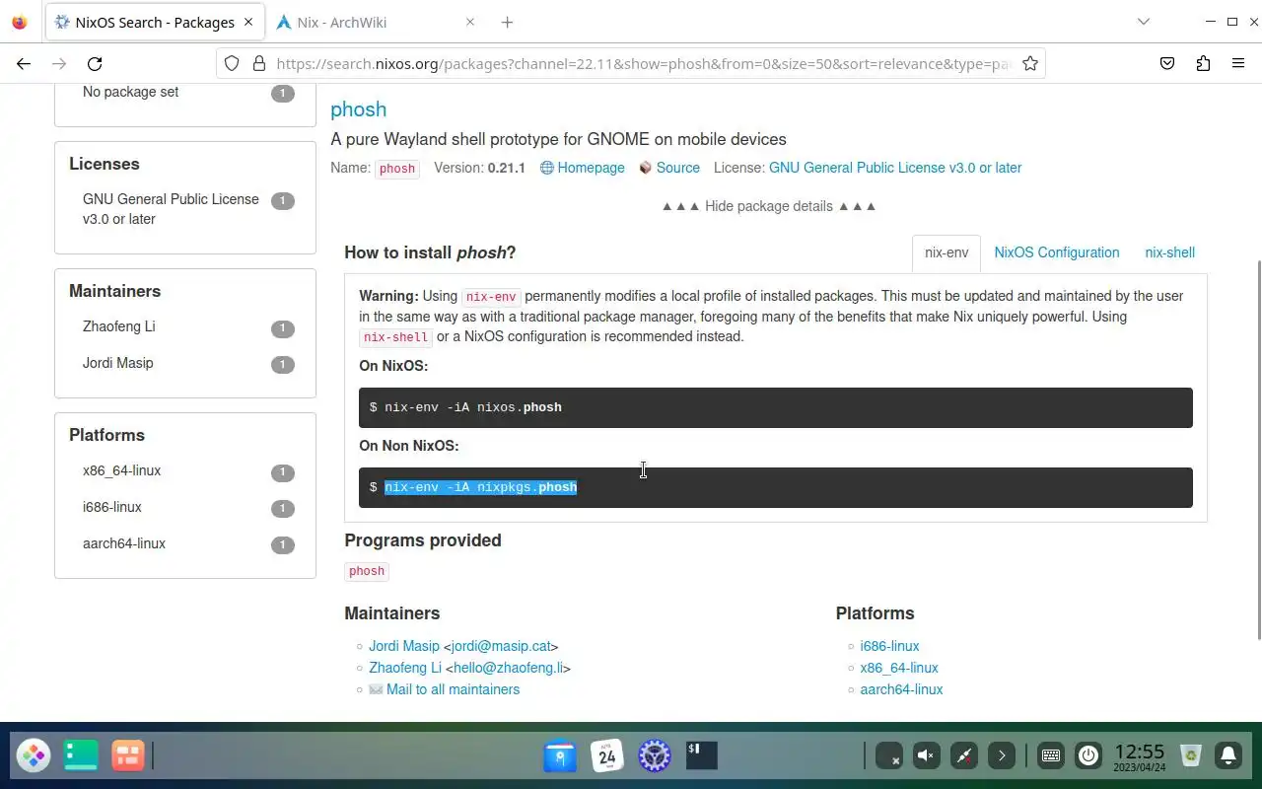Screen dimensions: 1262x789
Task: Close the Nix - ArchWiki tab
Action: click(x=470, y=22)
